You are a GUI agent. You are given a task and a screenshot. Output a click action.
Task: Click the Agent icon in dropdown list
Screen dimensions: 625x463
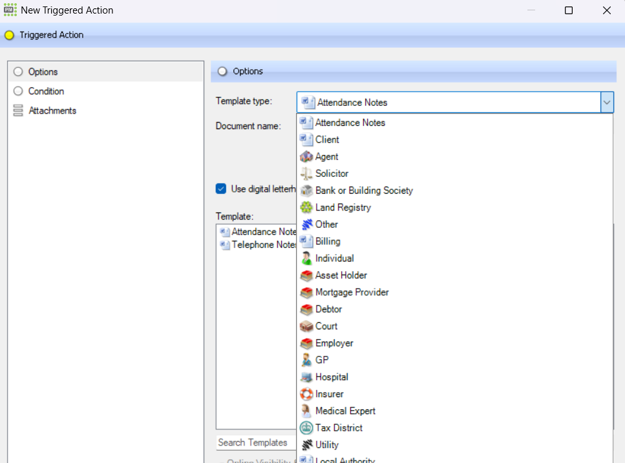coord(306,157)
